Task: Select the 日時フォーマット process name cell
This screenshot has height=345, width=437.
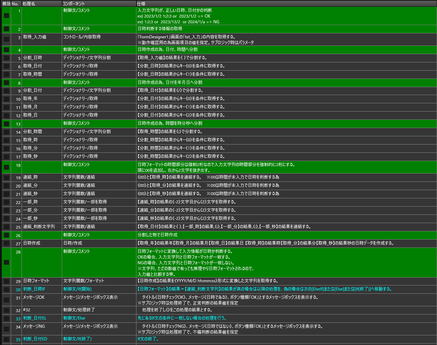Action: pyautogui.click(x=36, y=281)
